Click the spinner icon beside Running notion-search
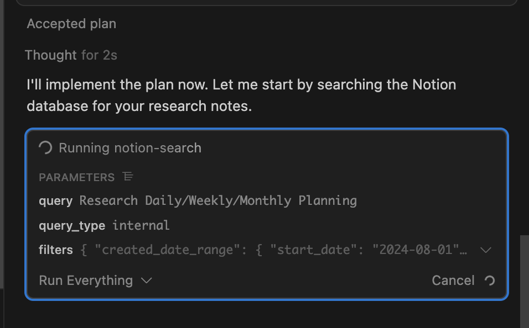529x328 pixels. point(45,147)
